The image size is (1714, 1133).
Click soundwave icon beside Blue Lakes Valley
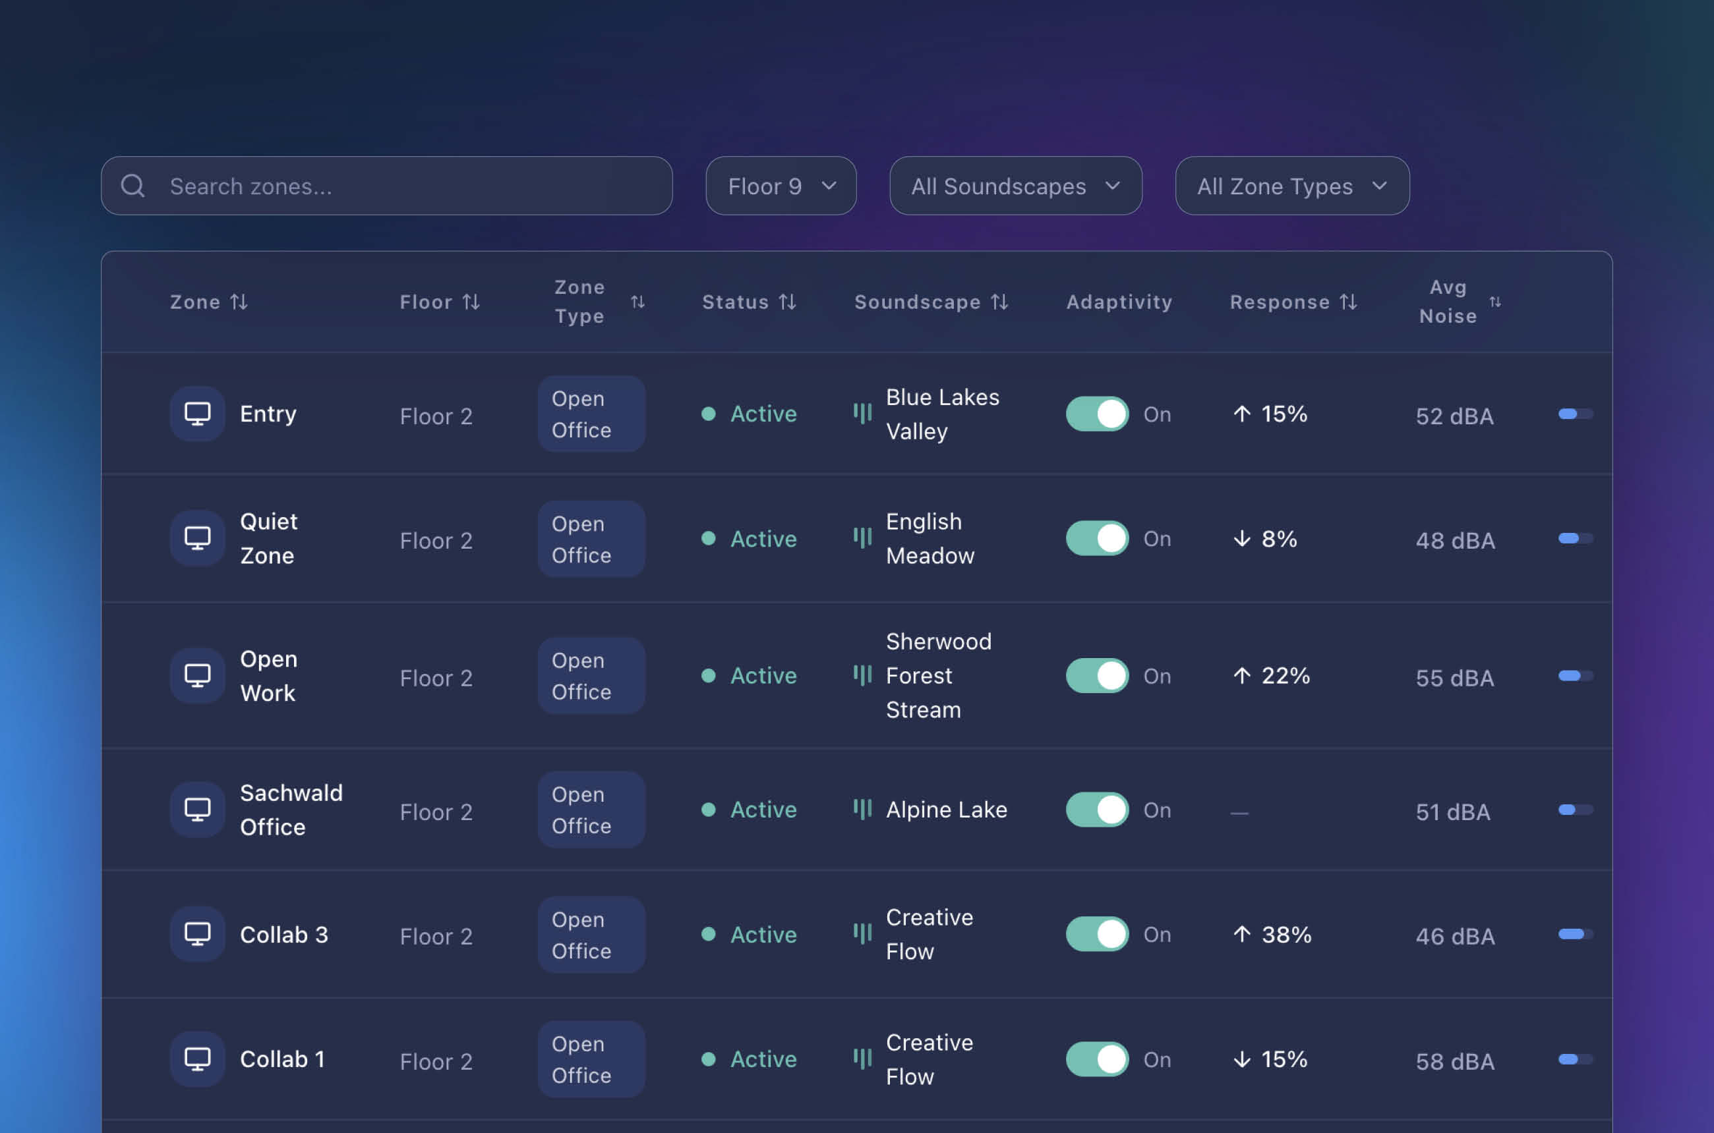(862, 414)
